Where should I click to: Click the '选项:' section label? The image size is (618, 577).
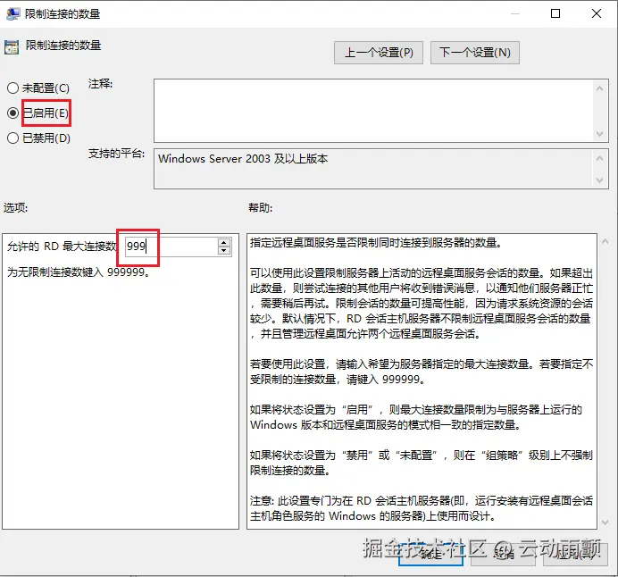16,208
